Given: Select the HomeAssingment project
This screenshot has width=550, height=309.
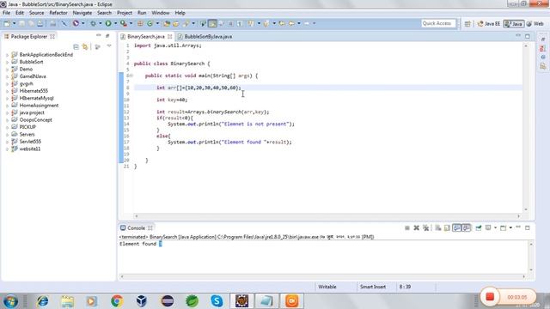Looking at the screenshot, I should pyautogui.click(x=39, y=106).
